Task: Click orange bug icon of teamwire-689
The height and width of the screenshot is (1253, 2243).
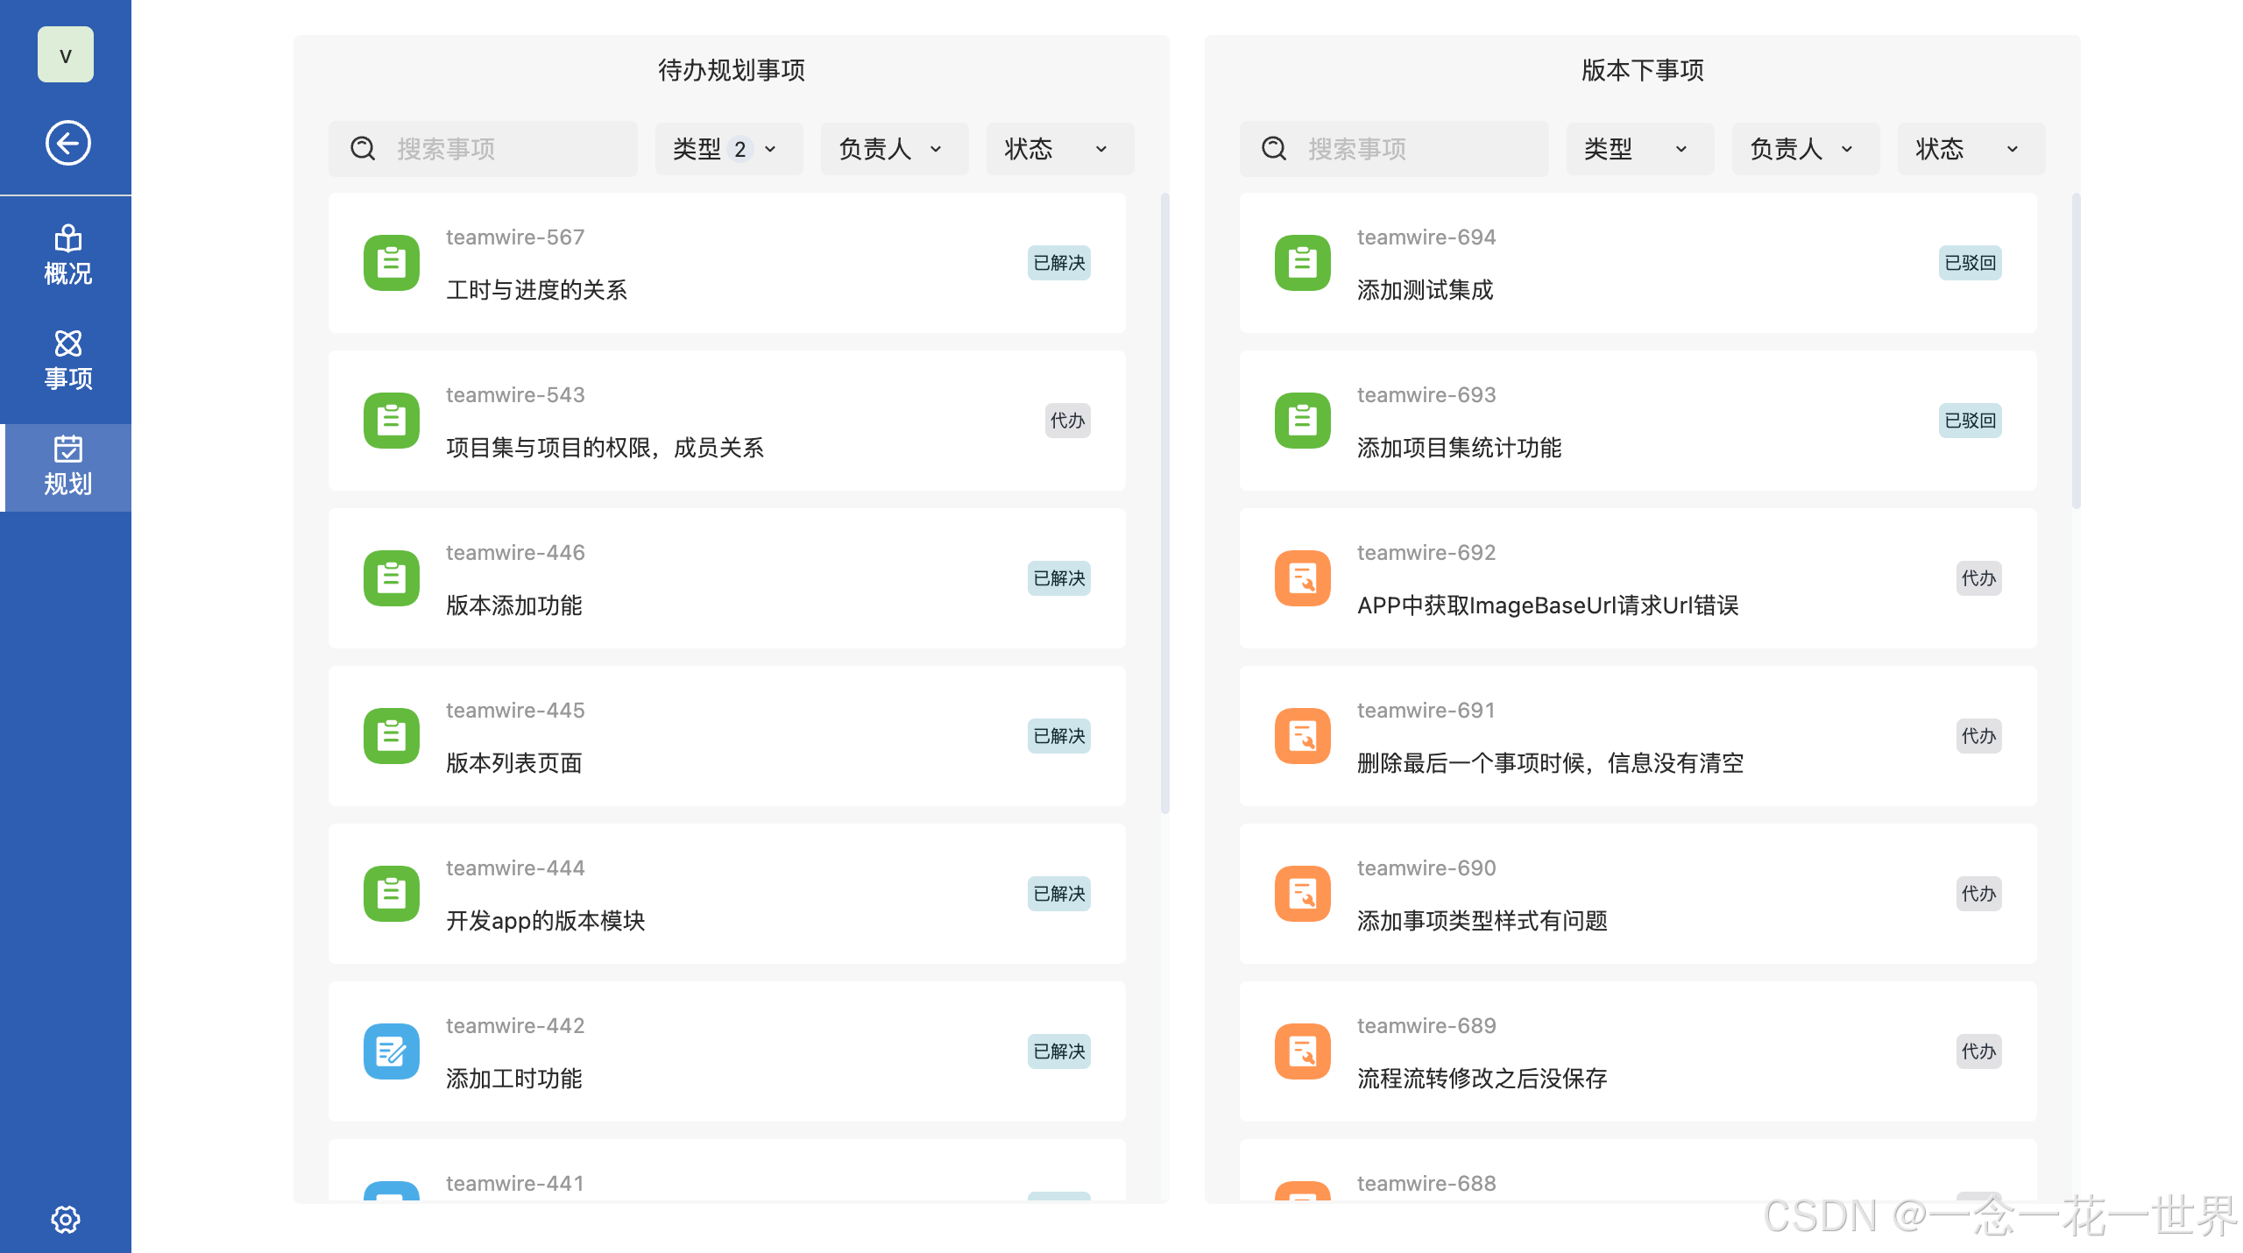Action: tap(1303, 1051)
